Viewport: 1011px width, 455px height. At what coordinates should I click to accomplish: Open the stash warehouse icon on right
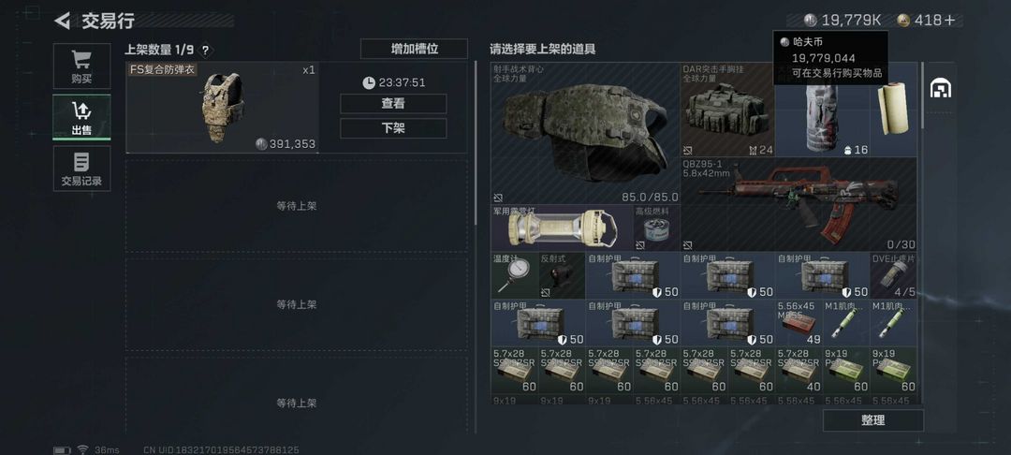tap(940, 88)
